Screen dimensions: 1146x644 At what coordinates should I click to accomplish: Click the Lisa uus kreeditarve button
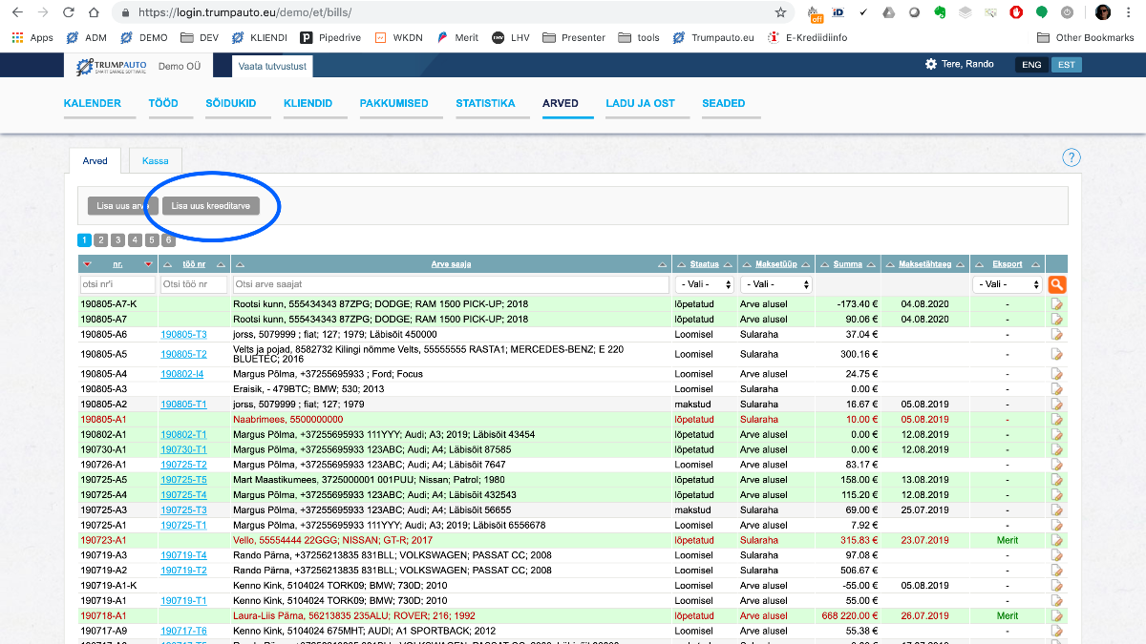pyautogui.click(x=210, y=206)
